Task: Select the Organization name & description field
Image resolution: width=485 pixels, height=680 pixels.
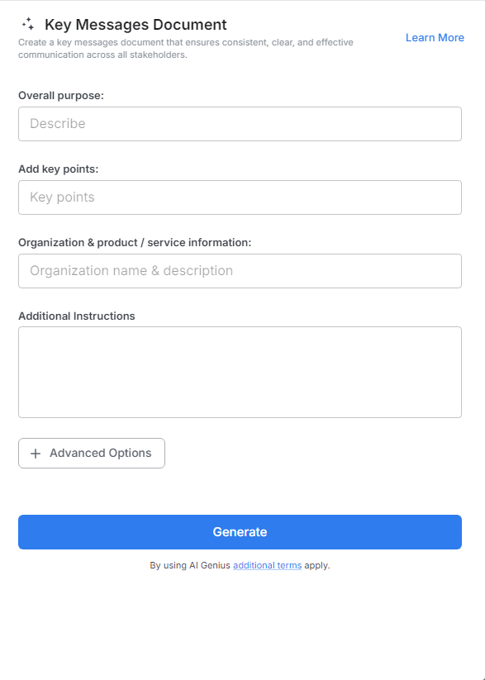Action: [x=240, y=270]
